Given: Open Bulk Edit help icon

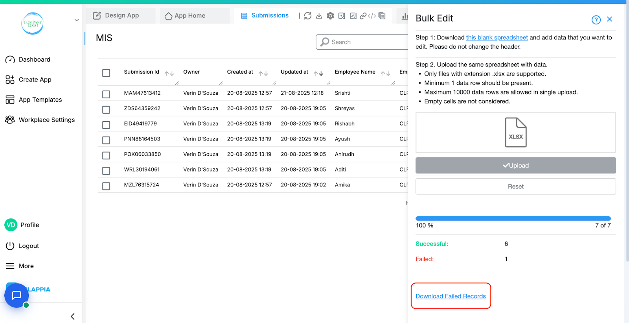Looking at the screenshot, I should (596, 20).
